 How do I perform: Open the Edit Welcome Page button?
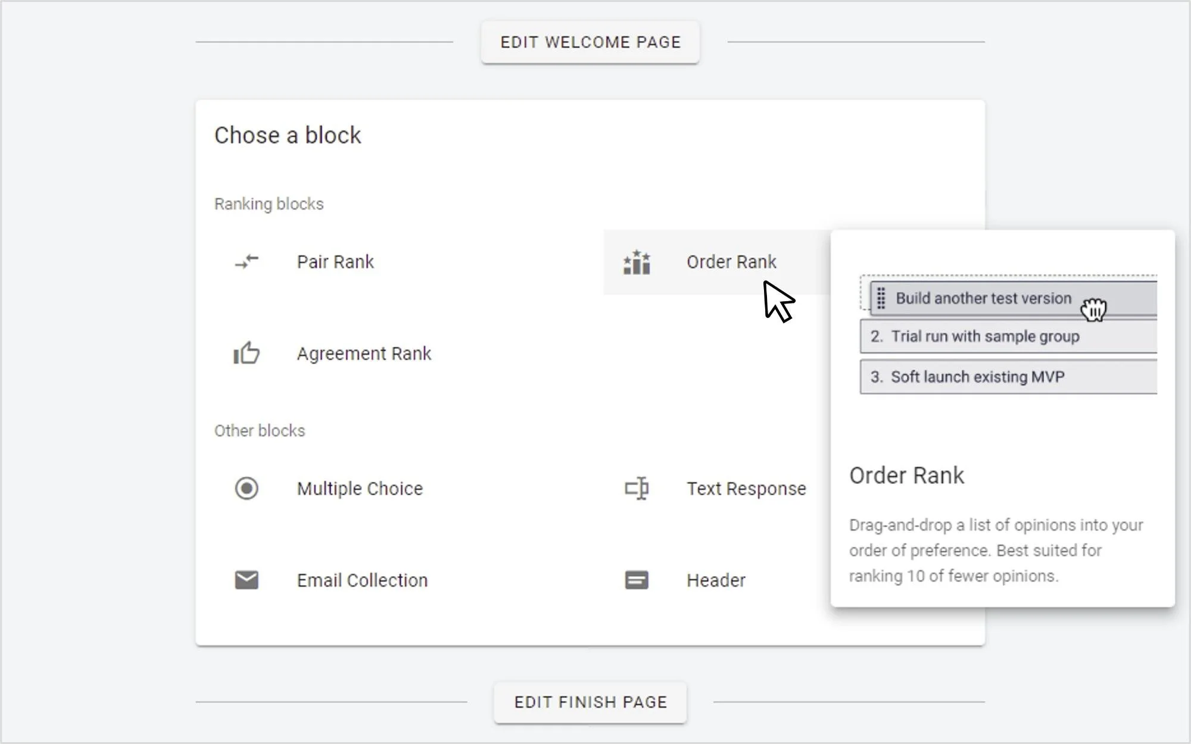pyautogui.click(x=590, y=42)
